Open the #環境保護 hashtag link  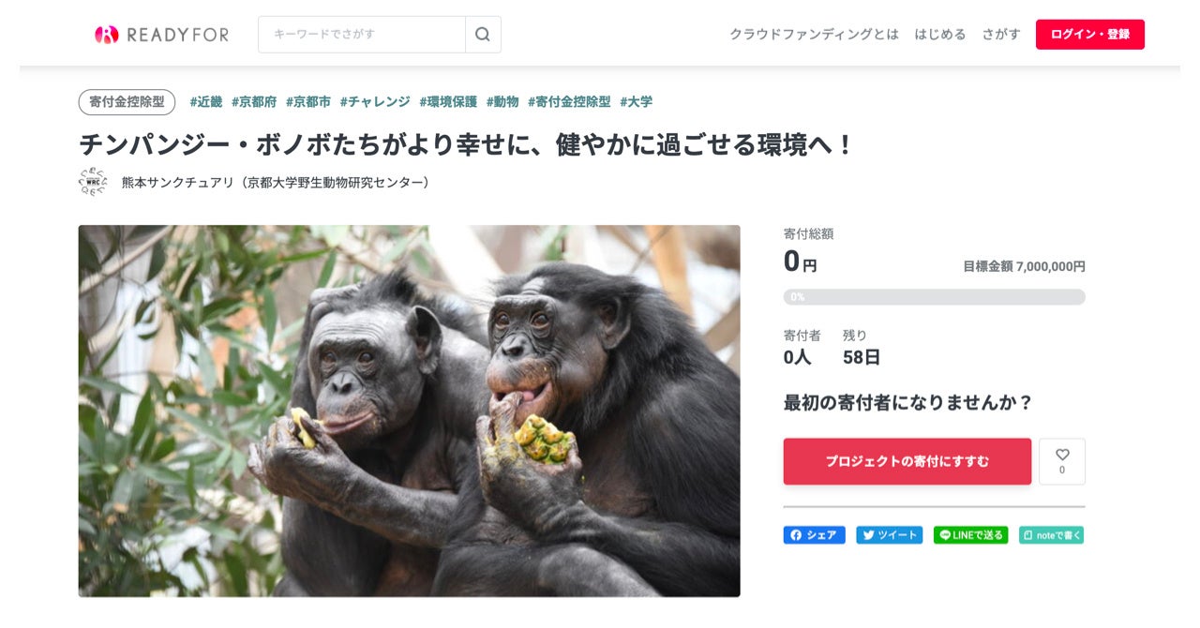(x=448, y=102)
